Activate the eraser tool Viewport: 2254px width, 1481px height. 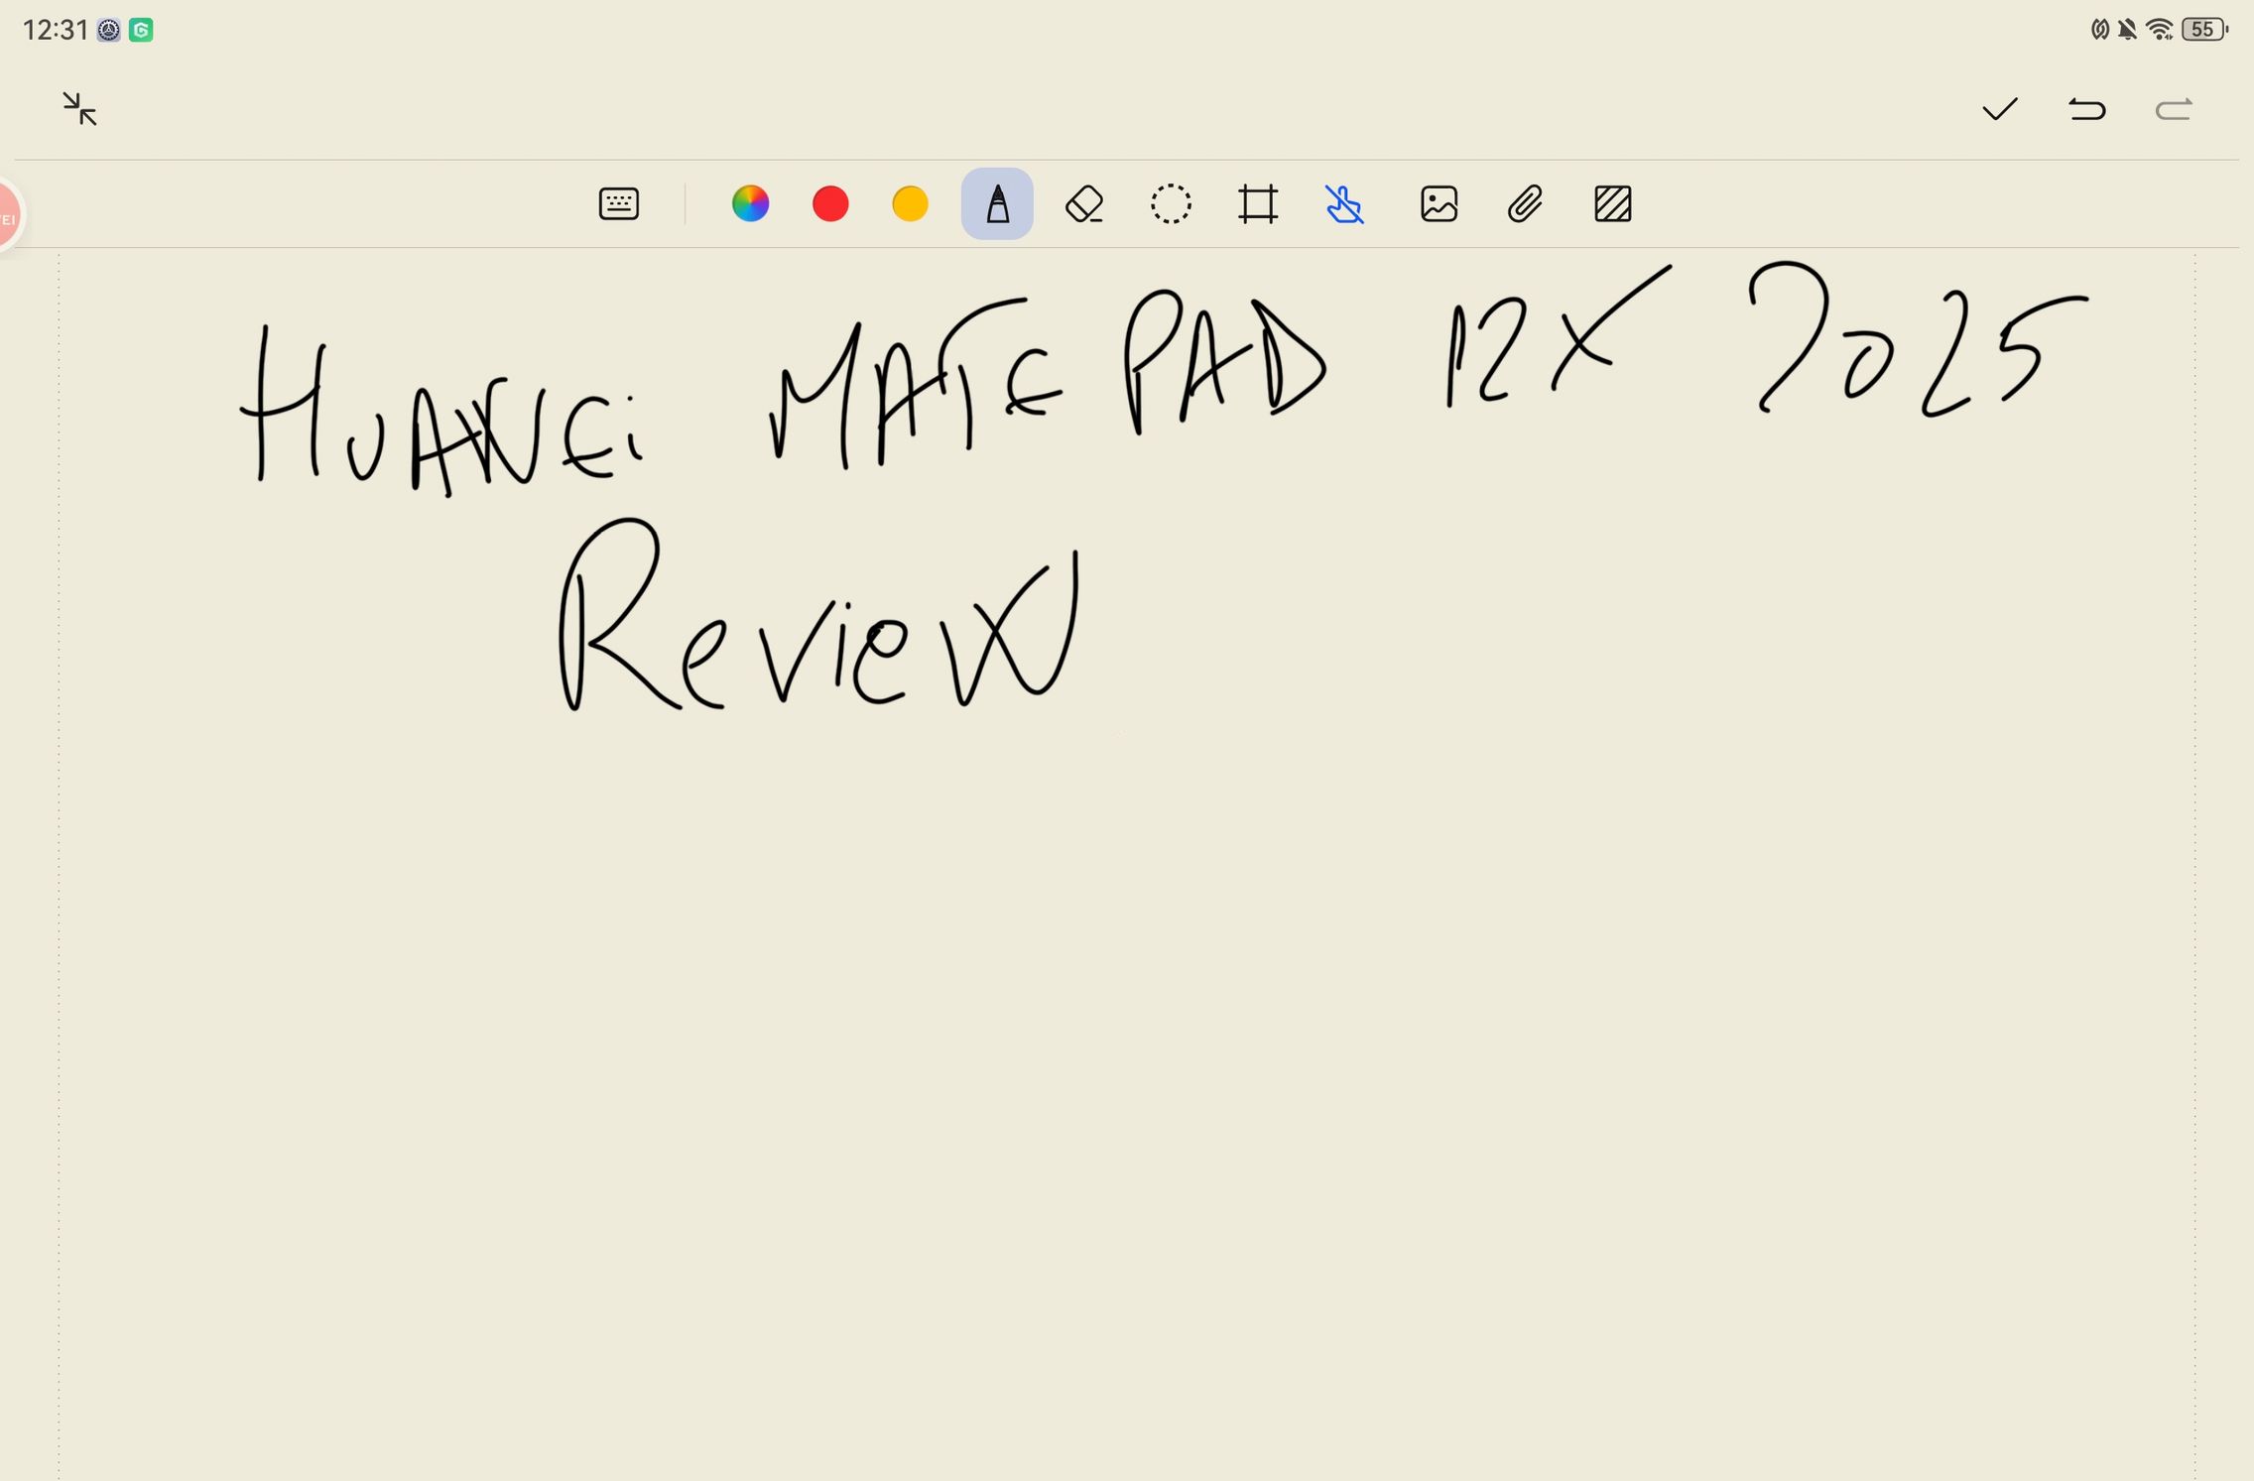click(x=1084, y=204)
